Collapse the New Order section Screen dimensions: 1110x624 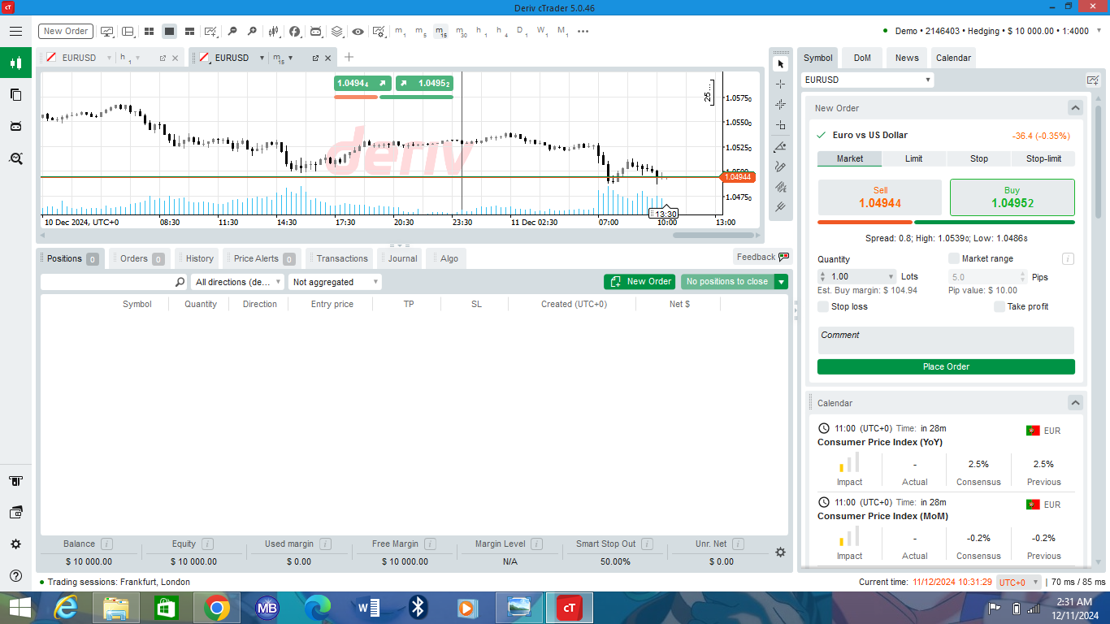coord(1075,108)
